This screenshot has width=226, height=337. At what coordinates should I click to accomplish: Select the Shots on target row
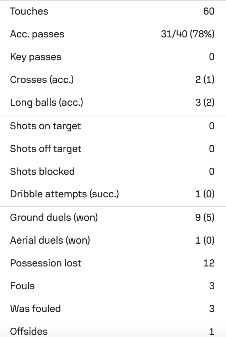click(113, 126)
